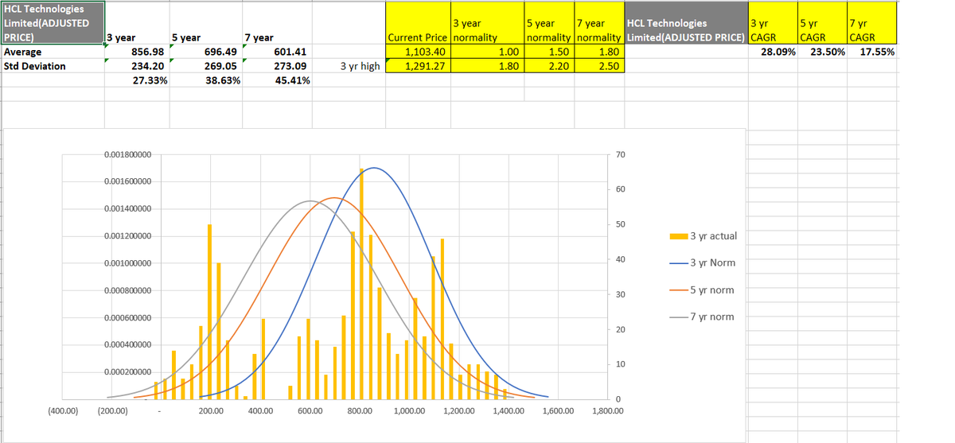This screenshot has width=955, height=443.
Task: Click the blue 3 yr Norm curve peak
Action: (372, 168)
